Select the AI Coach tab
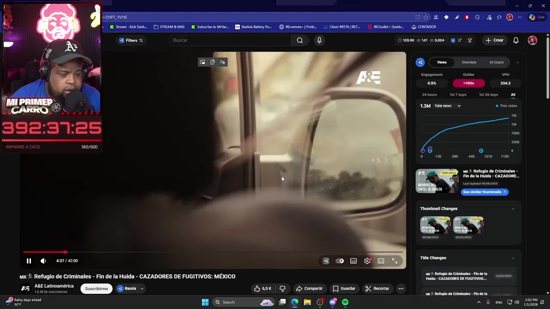Screen dimensions: 550x309 (496, 62)
